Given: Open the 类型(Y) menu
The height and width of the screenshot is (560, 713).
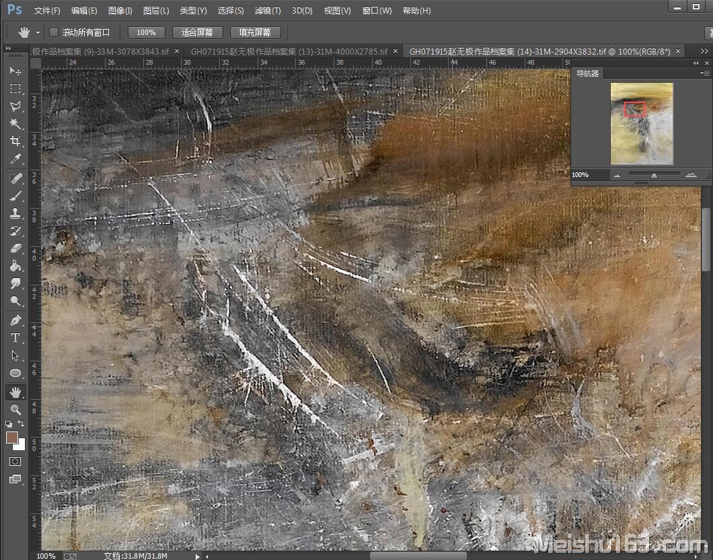Looking at the screenshot, I should 193,11.
